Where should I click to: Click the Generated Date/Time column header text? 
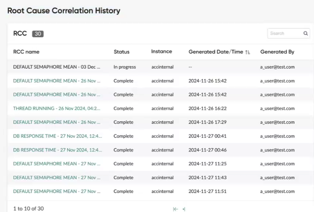[x=215, y=52]
